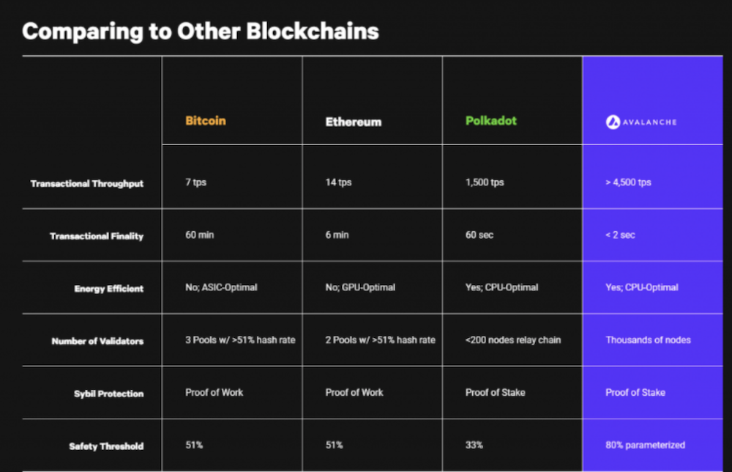
Task: Click the Avalanche logo icon
Action: point(613,122)
